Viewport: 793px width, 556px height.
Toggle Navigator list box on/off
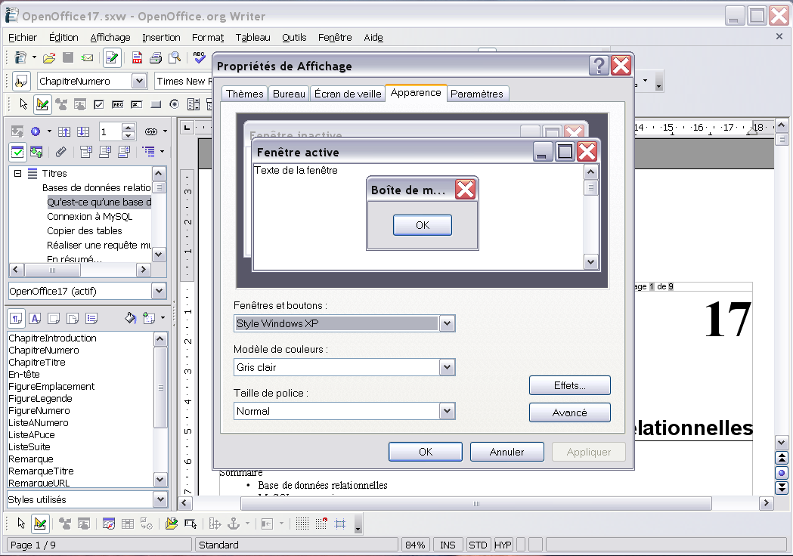pyautogui.click(x=17, y=151)
